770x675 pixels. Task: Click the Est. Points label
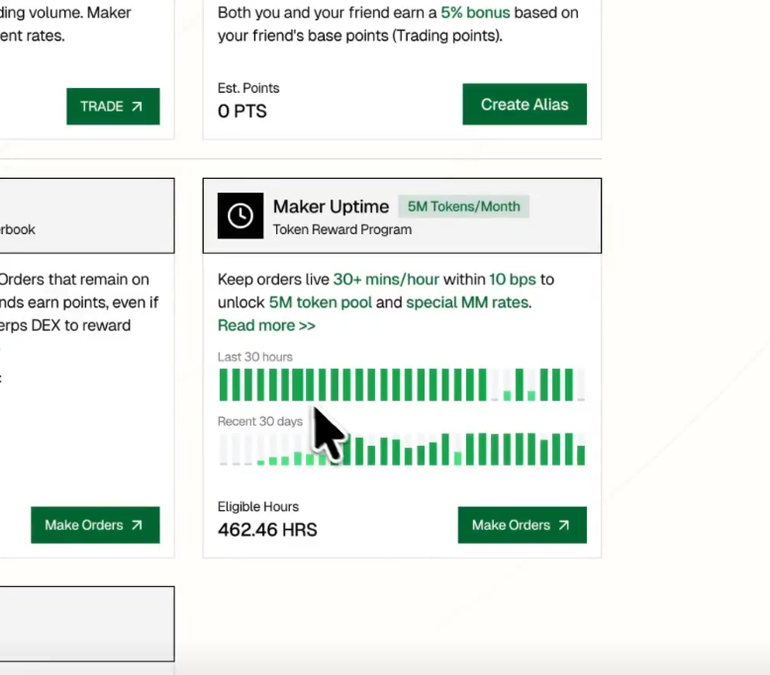pos(248,88)
